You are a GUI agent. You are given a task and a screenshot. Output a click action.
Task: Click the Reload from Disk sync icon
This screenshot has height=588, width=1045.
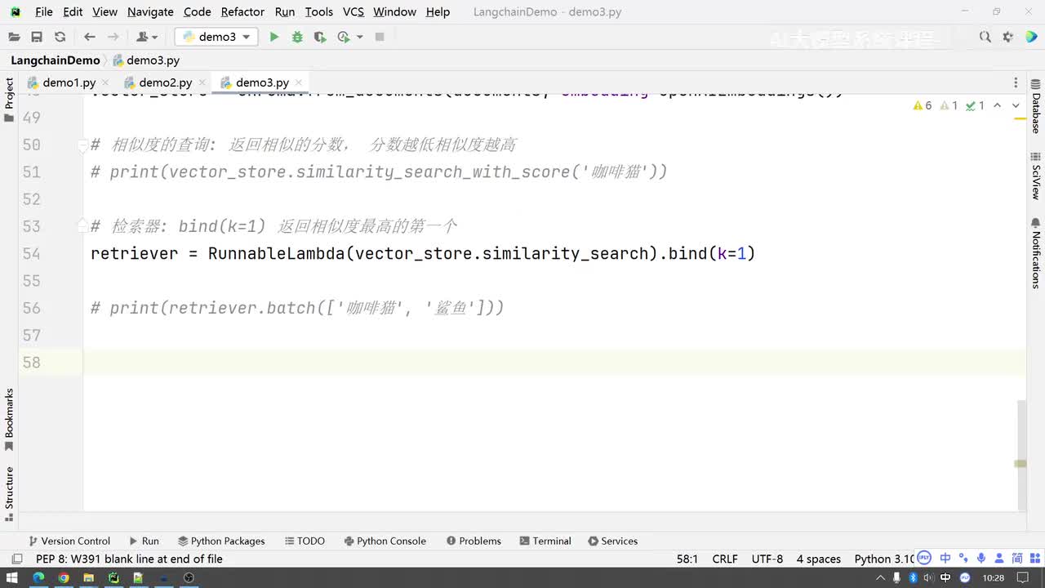(x=60, y=37)
